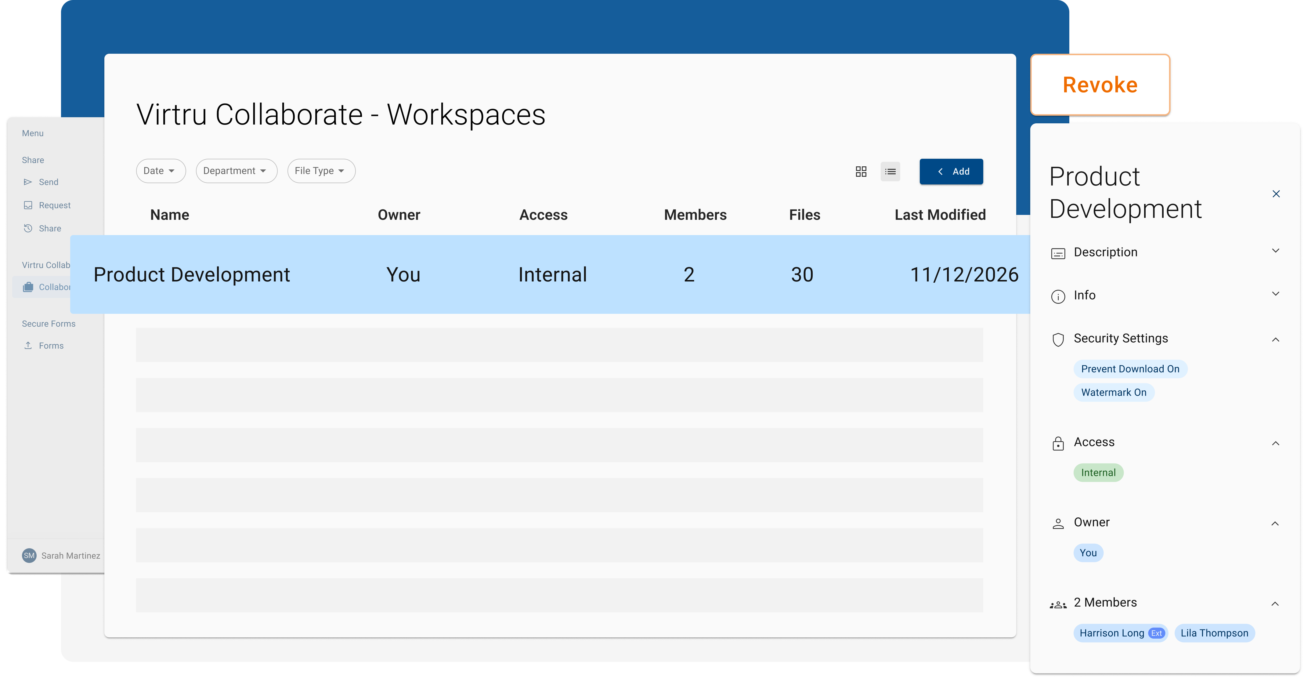Sort by the Last Modified column header
1304x678 pixels.
(940, 215)
